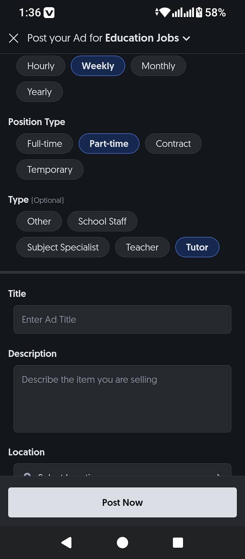This screenshot has width=245, height=559.
Task: Pick Subject Specialist as type
Action: 63,247
